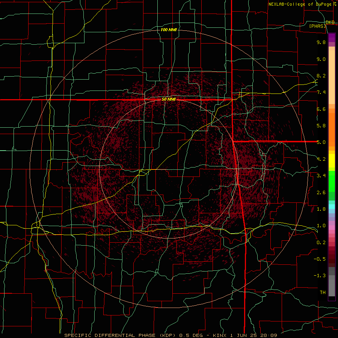Click the 1.8 scale value

click(321, 209)
